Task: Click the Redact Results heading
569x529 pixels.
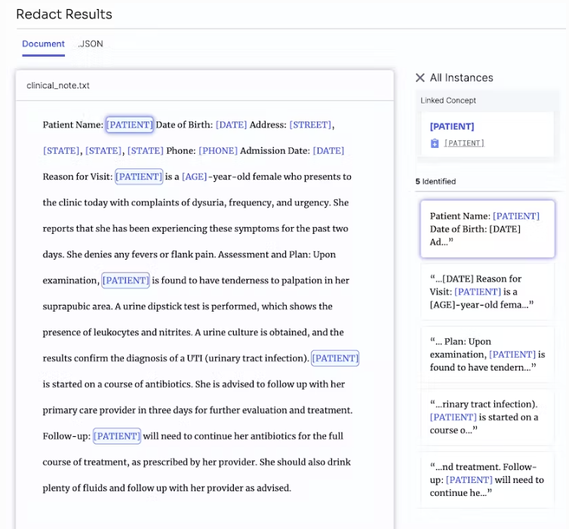Action: point(64,14)
